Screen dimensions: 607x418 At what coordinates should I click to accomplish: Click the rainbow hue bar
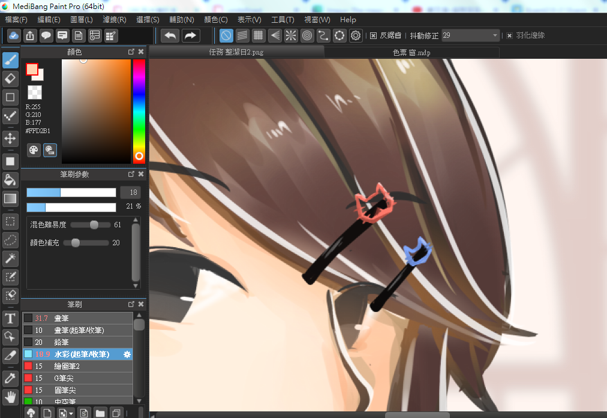[139, 112]
